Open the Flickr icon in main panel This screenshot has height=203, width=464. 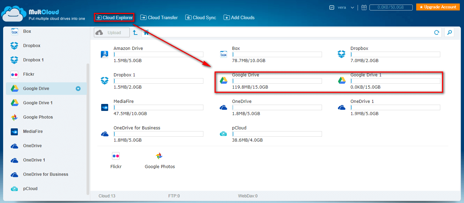pos(116,156)
